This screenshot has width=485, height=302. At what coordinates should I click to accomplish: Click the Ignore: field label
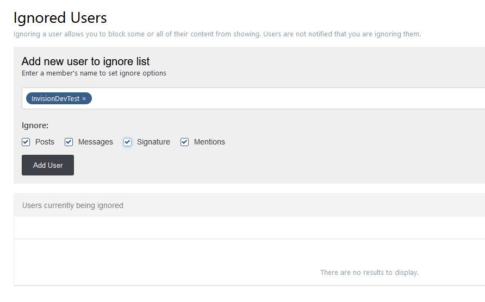coord(35,125)
